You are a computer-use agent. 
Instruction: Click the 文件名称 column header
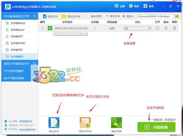tap(67, 22)
